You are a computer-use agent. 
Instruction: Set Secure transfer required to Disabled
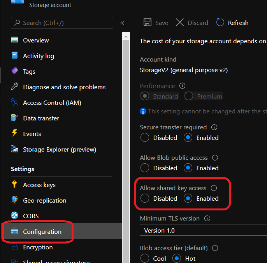[x=145, y=138]
